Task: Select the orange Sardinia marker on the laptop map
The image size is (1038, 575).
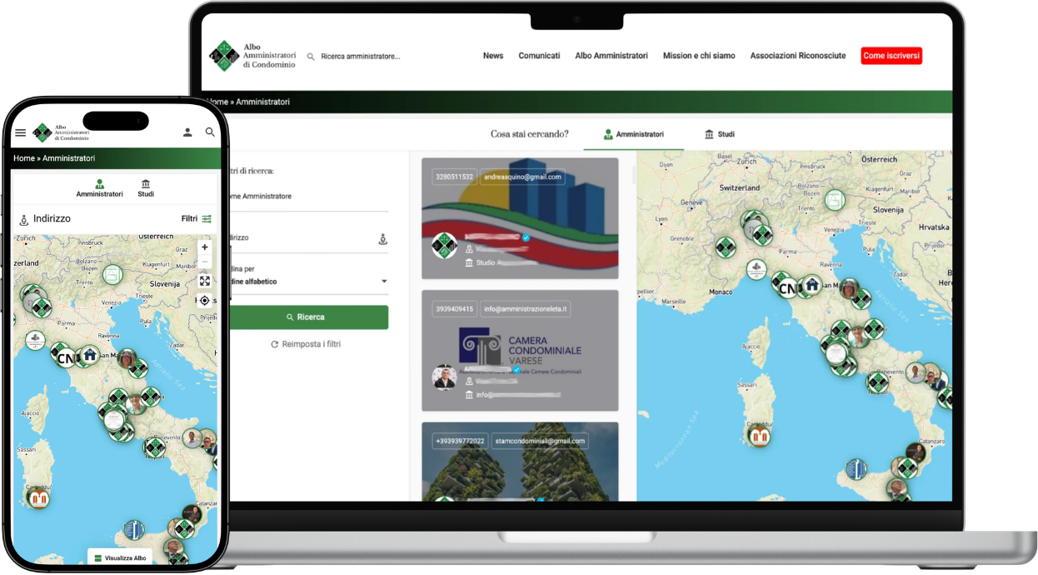Action: (759, 436)
